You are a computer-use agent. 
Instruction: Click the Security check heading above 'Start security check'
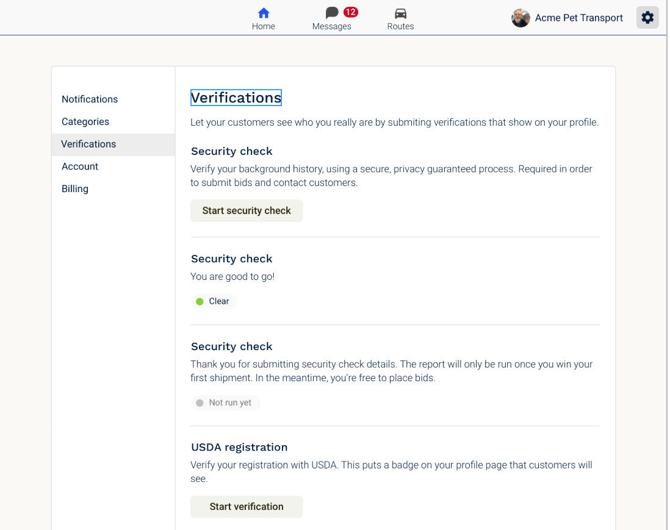[232, 151]
